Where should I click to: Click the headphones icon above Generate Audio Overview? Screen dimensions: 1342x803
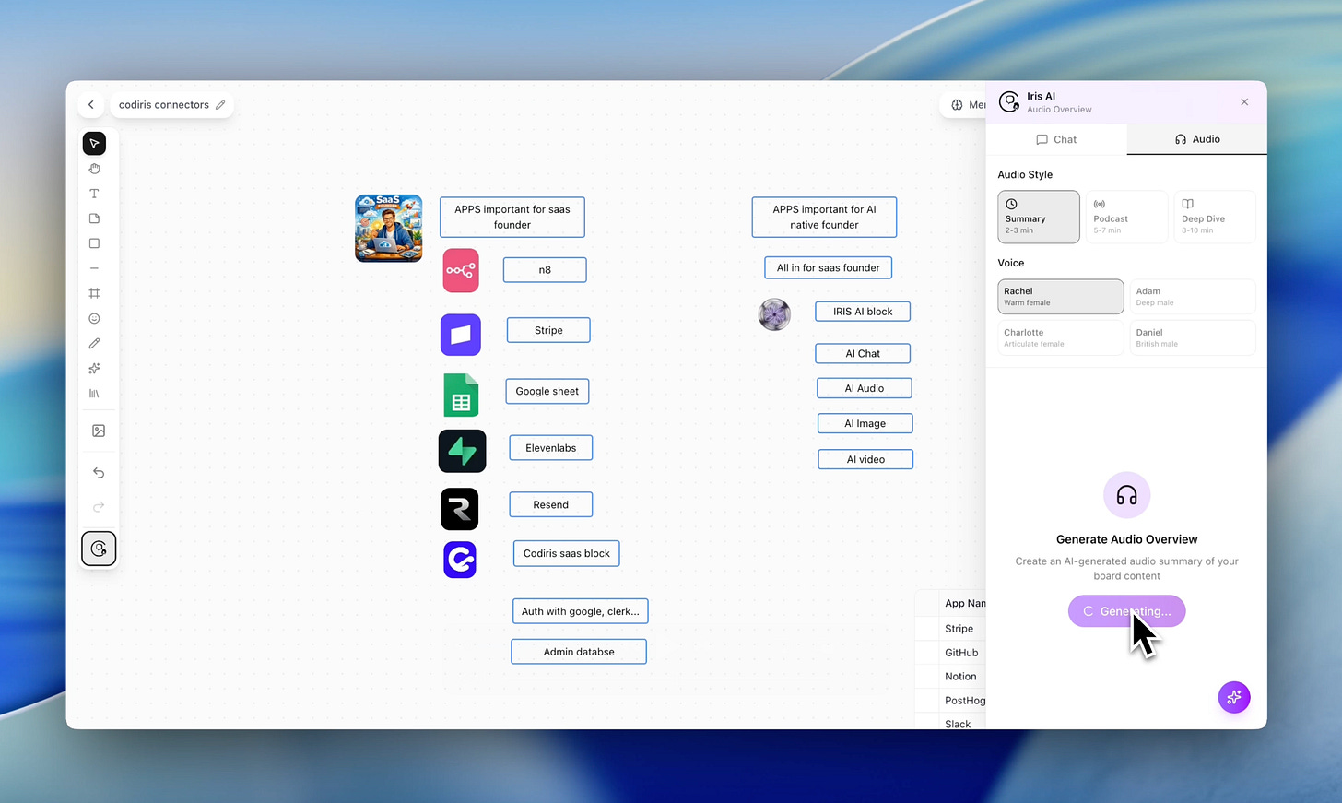click(x=1126, y=496)
